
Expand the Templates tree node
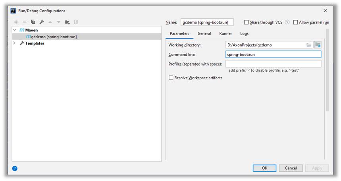pyautogui.click(x=15, y=43)
